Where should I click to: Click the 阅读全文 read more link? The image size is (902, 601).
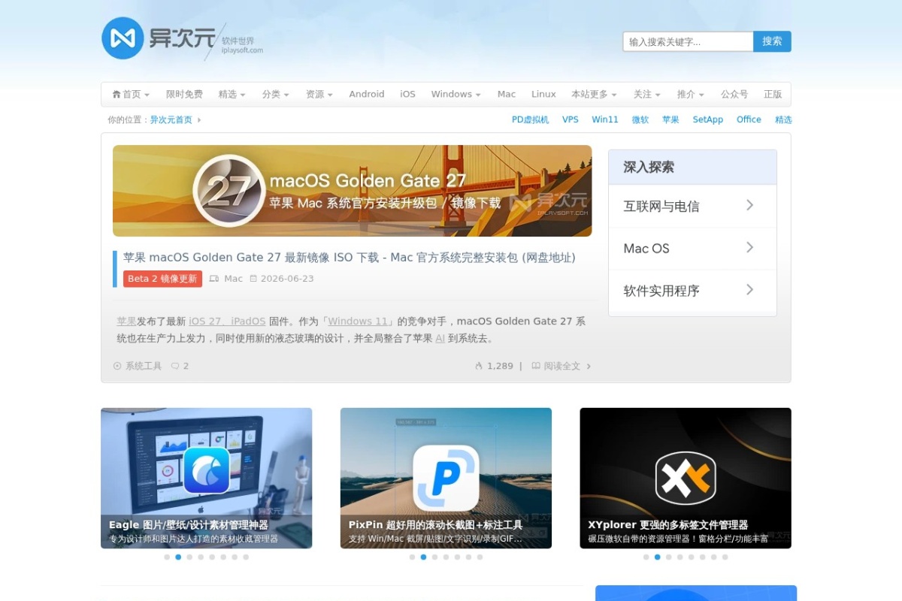click(561, 366)
